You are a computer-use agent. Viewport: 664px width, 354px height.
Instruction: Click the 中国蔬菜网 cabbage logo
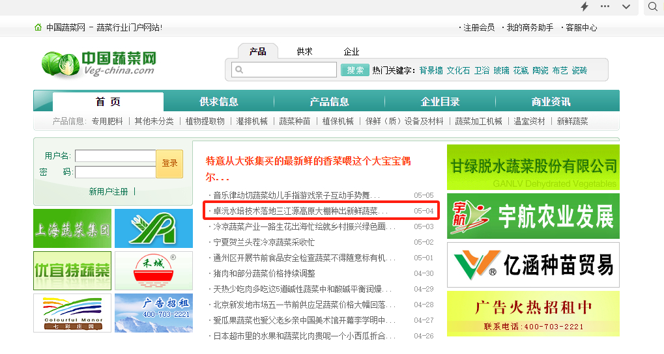tap(99, 64)
